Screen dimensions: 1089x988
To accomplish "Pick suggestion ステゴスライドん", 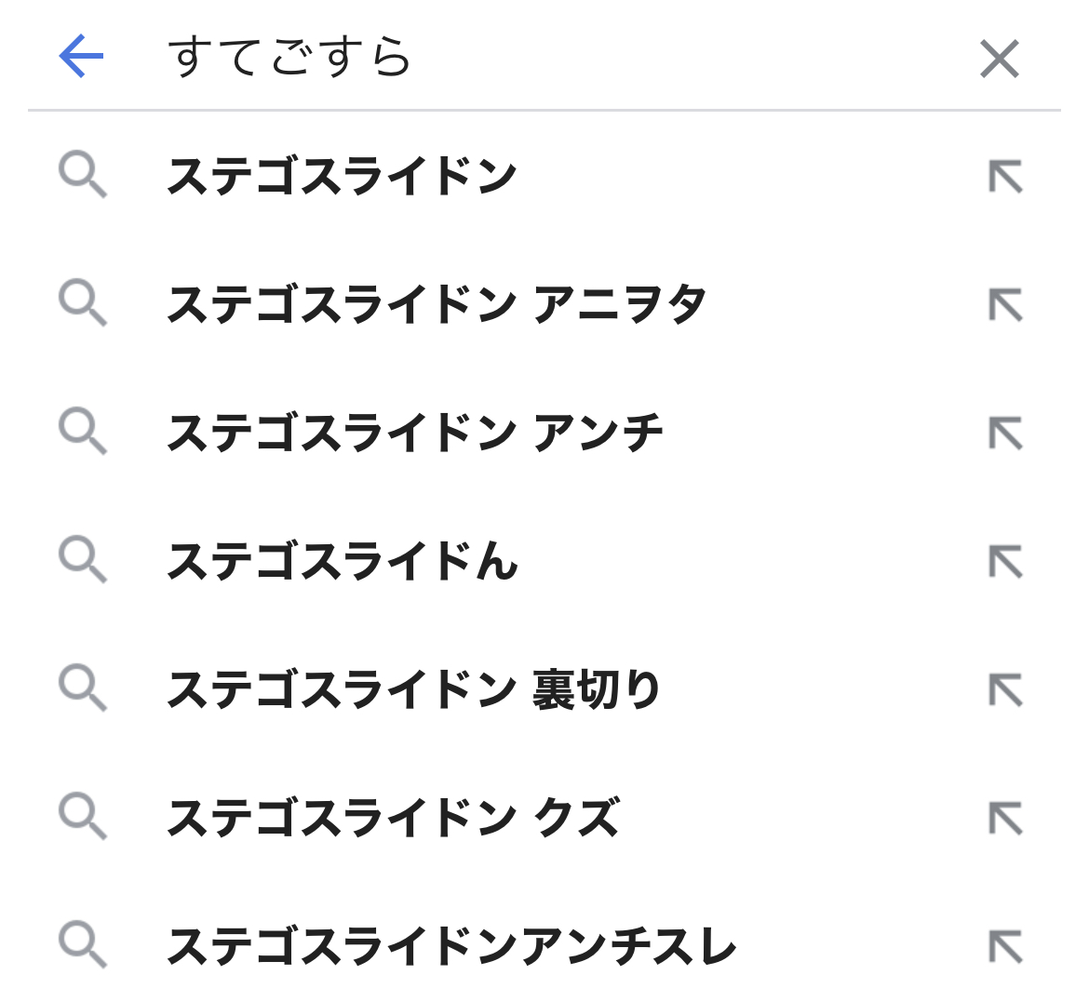I will (x=342, y=561).
